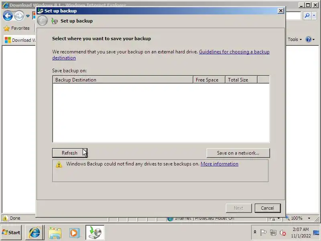Open Guidelines for choosing a backup destination
The image size is (321, 241).
(234, 52)
